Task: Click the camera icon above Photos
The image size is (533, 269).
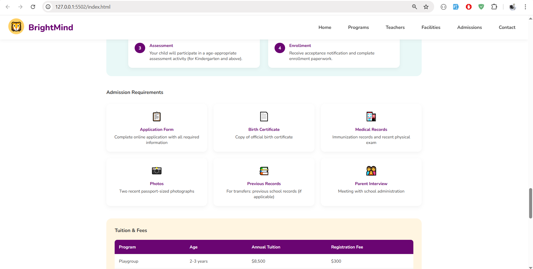Action: (157, 171)
